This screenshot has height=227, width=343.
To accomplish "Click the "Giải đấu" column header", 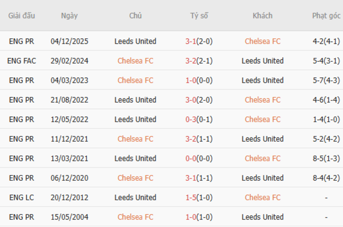I will click(x=22, y=16).
